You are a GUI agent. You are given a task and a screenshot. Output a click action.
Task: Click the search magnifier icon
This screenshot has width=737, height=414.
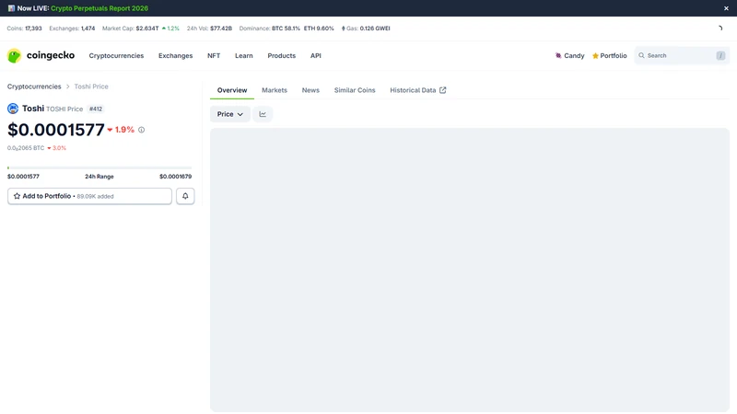tap(641, 55)
